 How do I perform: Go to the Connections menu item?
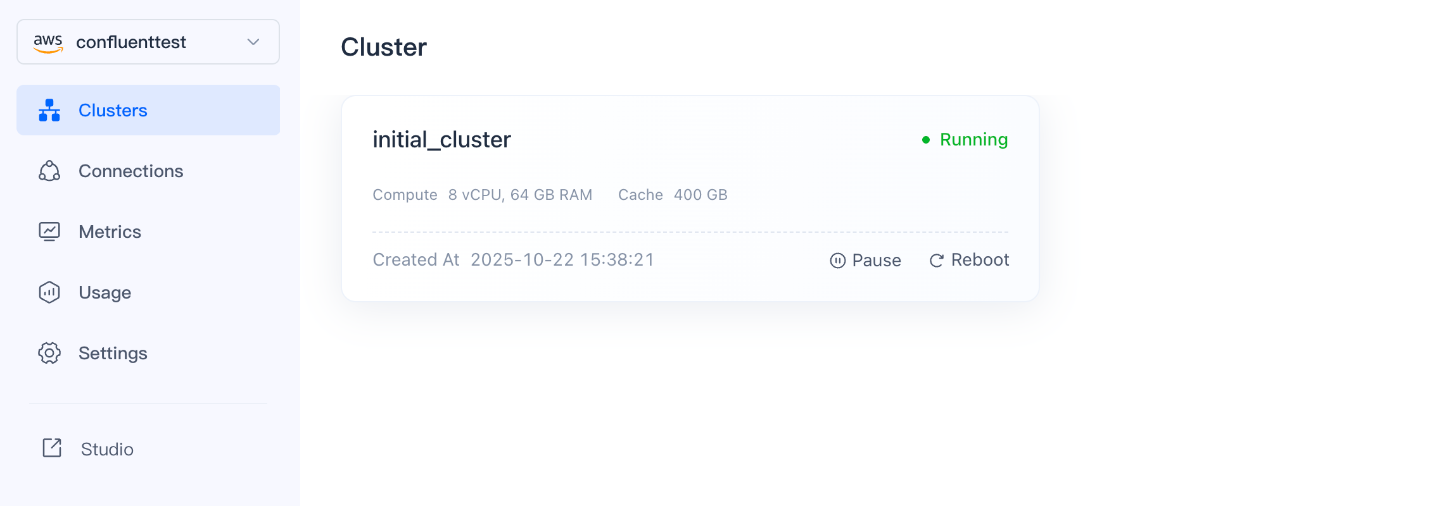pos(130,171)
